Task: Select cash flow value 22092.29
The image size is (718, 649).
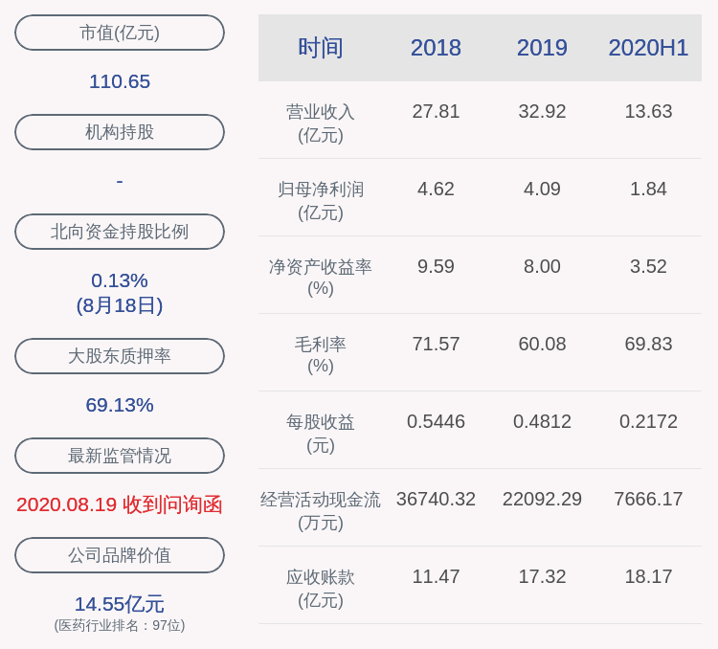Action: [x=542, y=499]
